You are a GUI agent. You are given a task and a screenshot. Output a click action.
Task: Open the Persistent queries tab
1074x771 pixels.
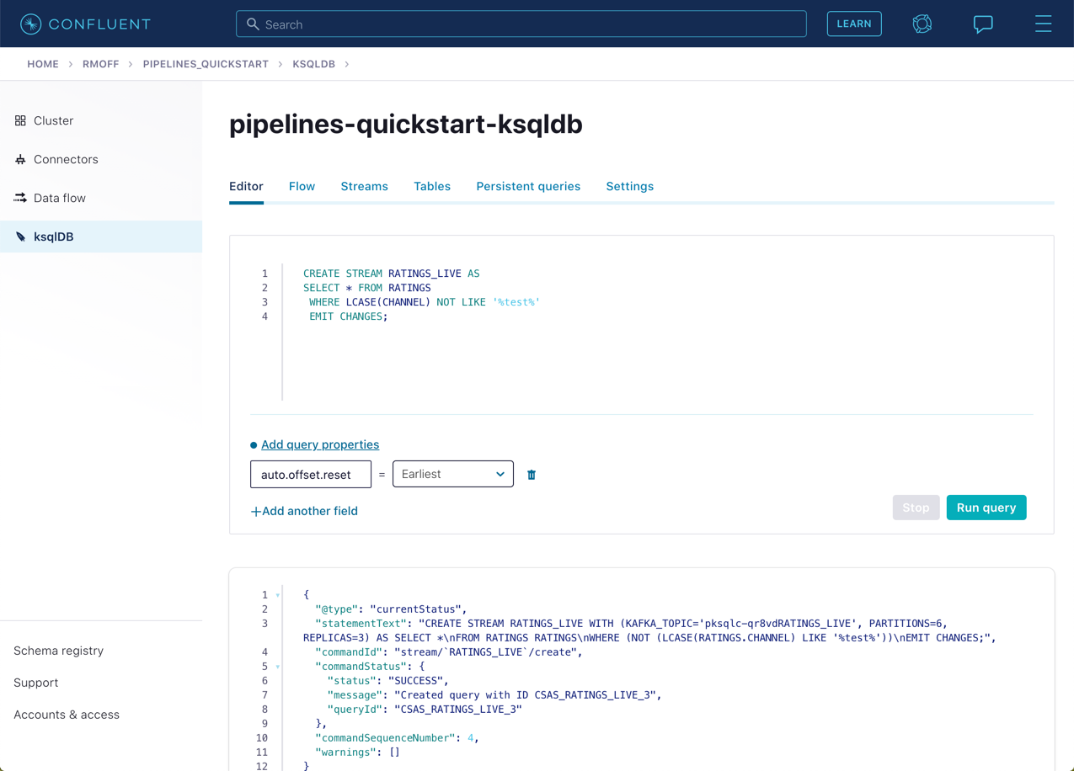coord(528,186)
